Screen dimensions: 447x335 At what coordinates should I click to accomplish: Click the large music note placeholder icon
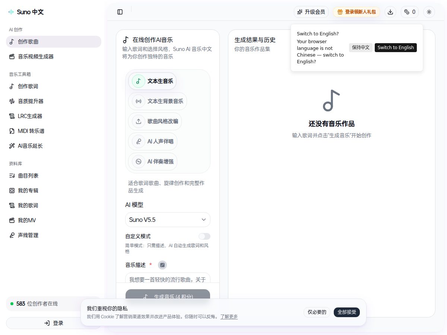pyautogui.click(x=332, y=100)
